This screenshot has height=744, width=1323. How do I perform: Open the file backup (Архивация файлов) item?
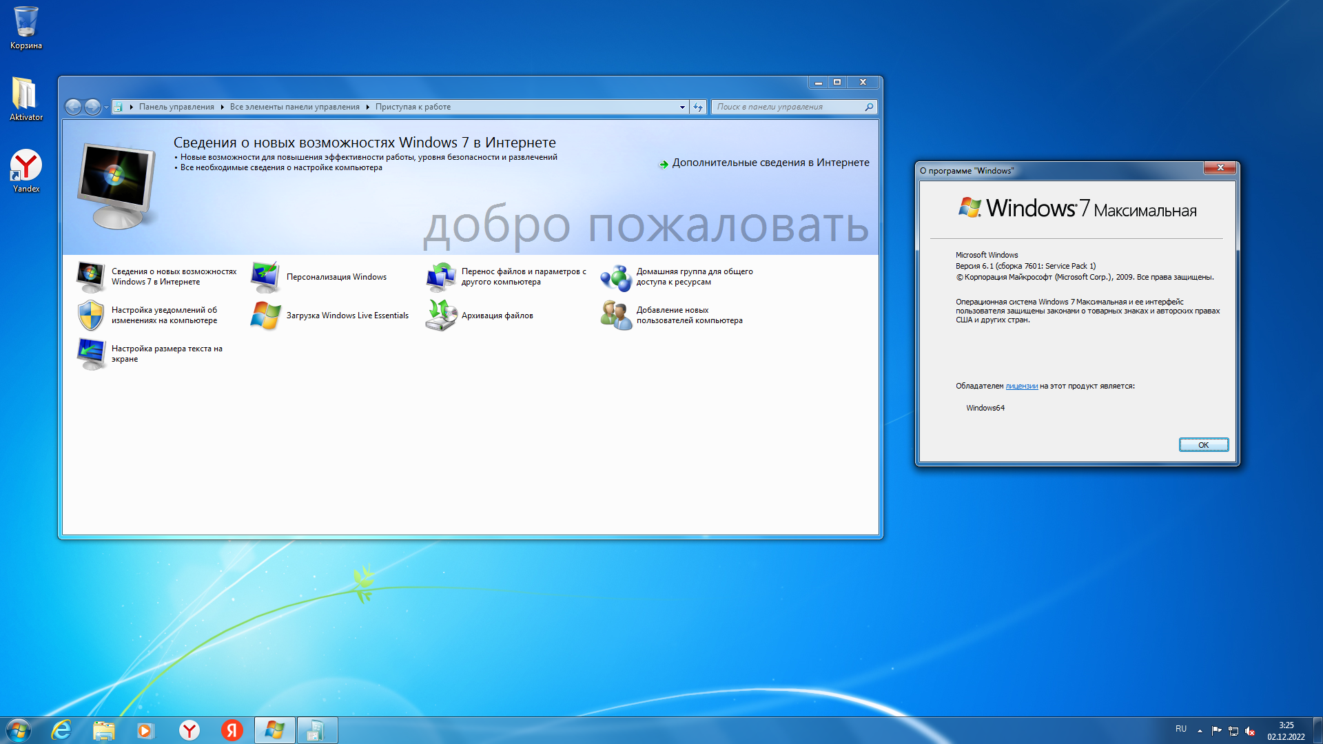coord(497,316)
